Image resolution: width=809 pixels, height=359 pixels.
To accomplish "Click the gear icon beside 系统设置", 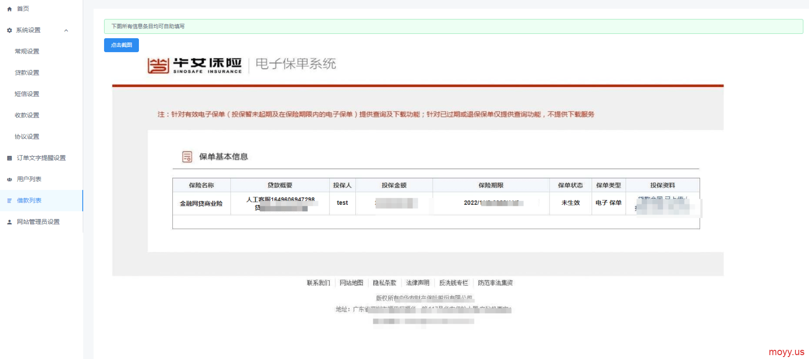I will [9, 30].
